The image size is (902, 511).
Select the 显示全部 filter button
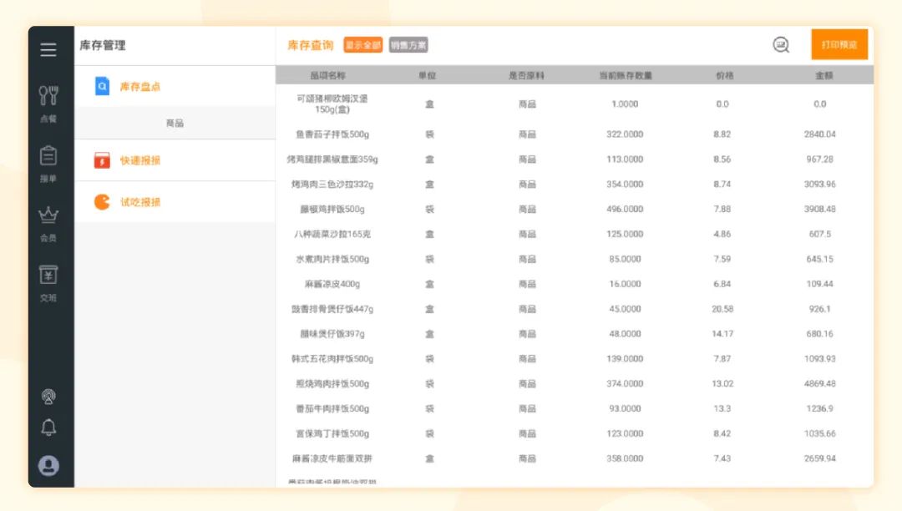[362, 45]
